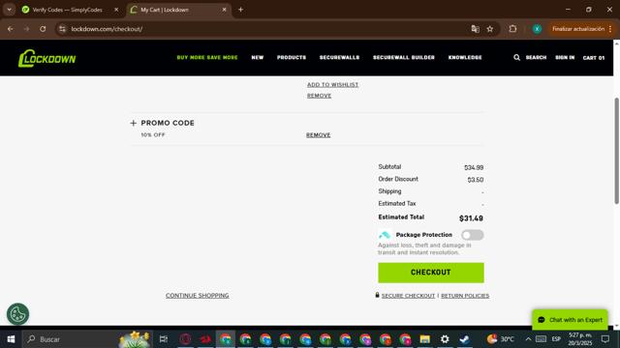Click the address bar URL
Screen dimensions: 620x348
[107, 29]
